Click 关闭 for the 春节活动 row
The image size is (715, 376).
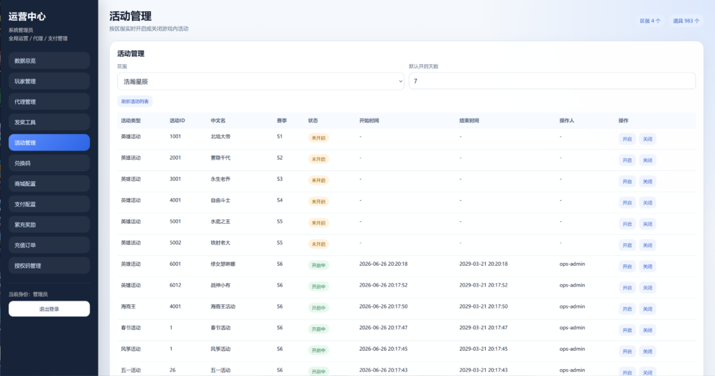tap(647, 331)
